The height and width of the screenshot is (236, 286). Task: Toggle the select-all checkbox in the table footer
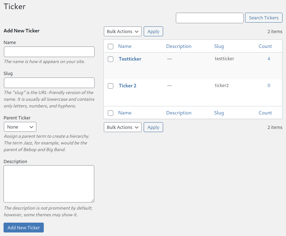click(x=111, y=113)
